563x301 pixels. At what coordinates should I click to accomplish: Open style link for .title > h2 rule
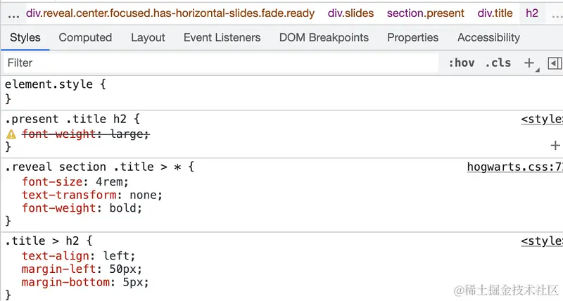click(x=541, y=241)
